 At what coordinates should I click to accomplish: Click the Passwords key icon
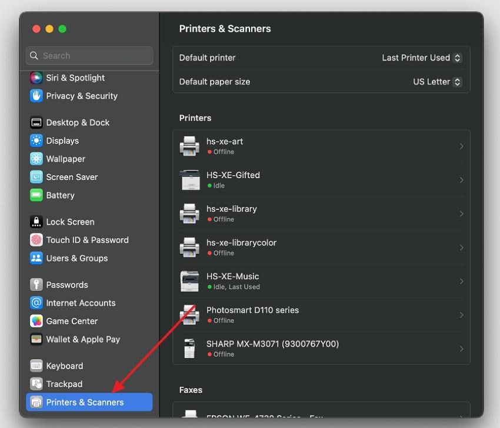point(36,285)
